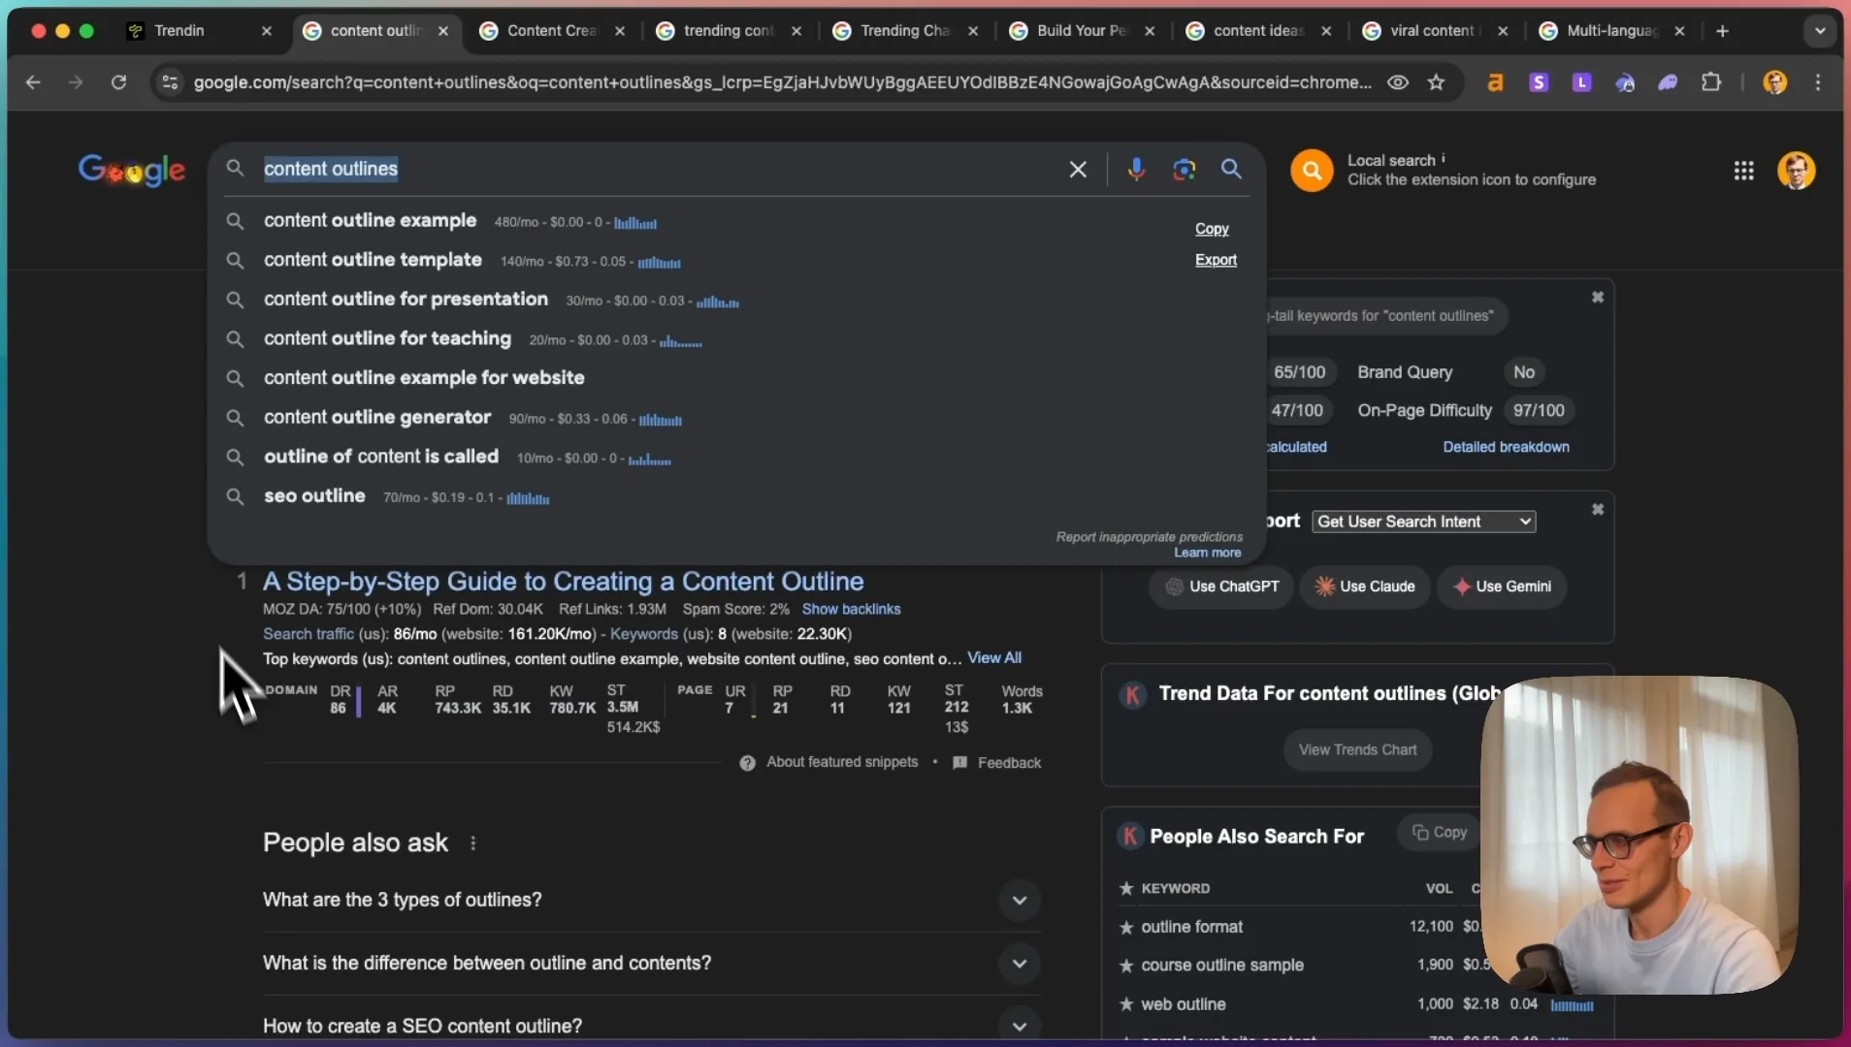
Task: Open the Extensions puzzle icon
Action: (x=1711, y=82)
